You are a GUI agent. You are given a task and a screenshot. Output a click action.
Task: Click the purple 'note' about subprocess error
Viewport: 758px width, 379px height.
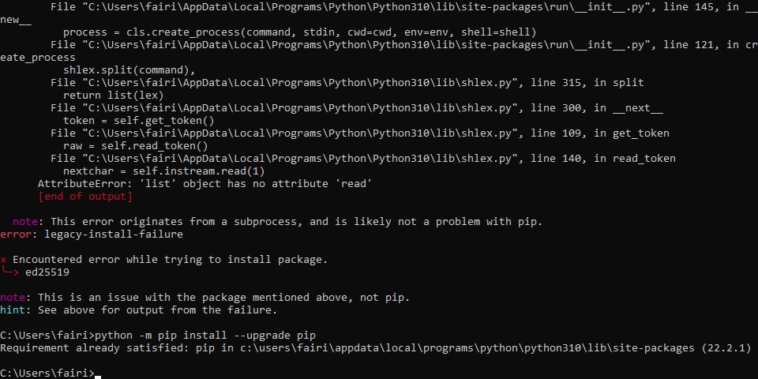(x=25, y=221)
